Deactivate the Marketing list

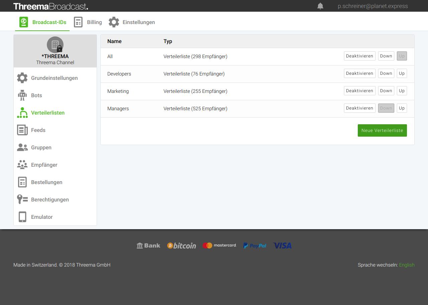pyautogui.click(x=359, y=91)
